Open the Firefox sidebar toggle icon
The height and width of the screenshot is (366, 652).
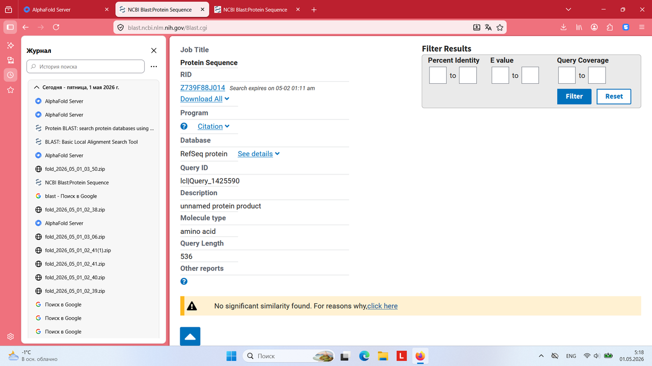coord(10,27)
